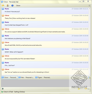Click the message 'Thanx, fine )) Now working hard on new release!'
Viewport: 92px width, 94px height.
click(20, 18)
